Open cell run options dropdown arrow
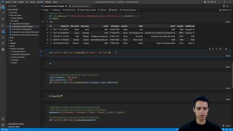The width and height of the screenshot is (233, 131). [x=44, y=51]
